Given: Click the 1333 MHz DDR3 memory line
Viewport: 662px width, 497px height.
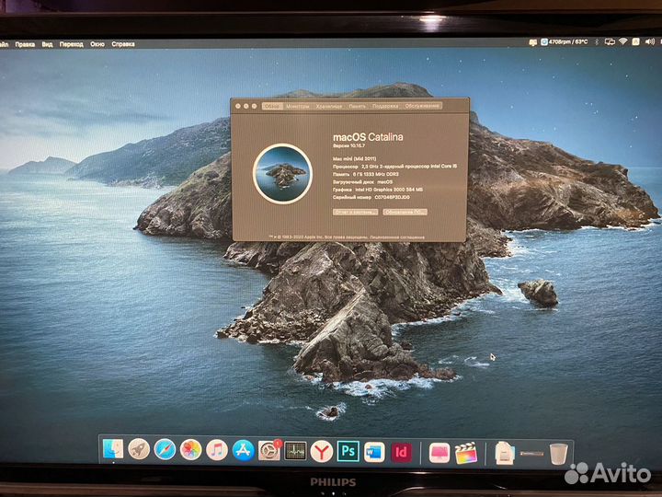Looking at the screenshot, I should pyautogui.click(x=366, y=174).
